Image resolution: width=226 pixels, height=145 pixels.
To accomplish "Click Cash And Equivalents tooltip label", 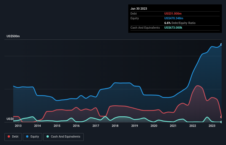I will click(145, 28).
